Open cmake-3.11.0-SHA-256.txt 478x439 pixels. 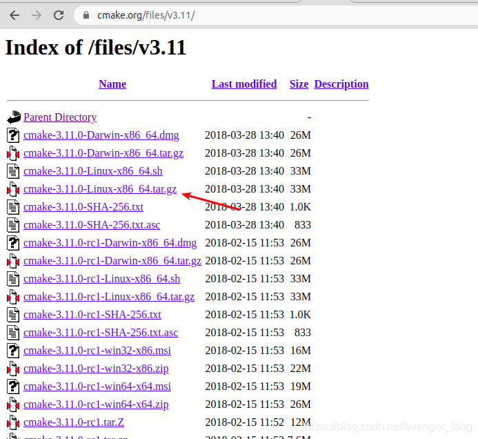coord(83,207)
